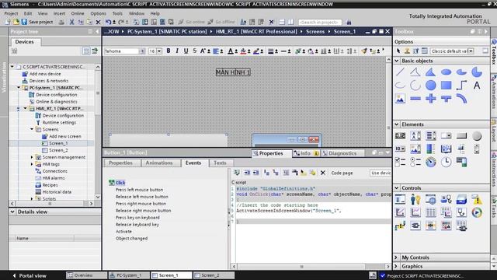The width and height of the screenshot is (497, 280).
Task: Open the font size dropdown
Action: pyautogui.click(x=159, y=51)
